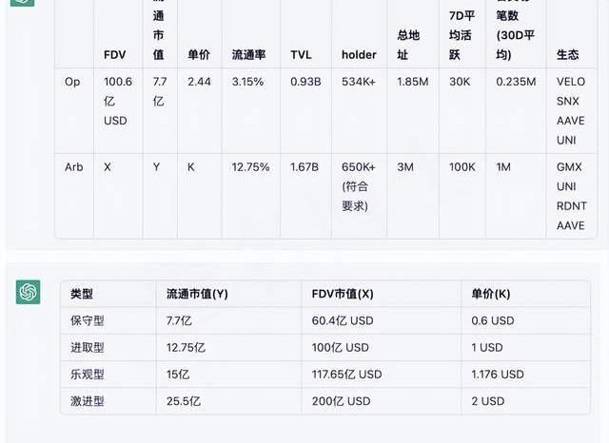Select the 25.5亿 circulating market cap cell
Viewport: 609px width, 443px height.
[184, 401]
